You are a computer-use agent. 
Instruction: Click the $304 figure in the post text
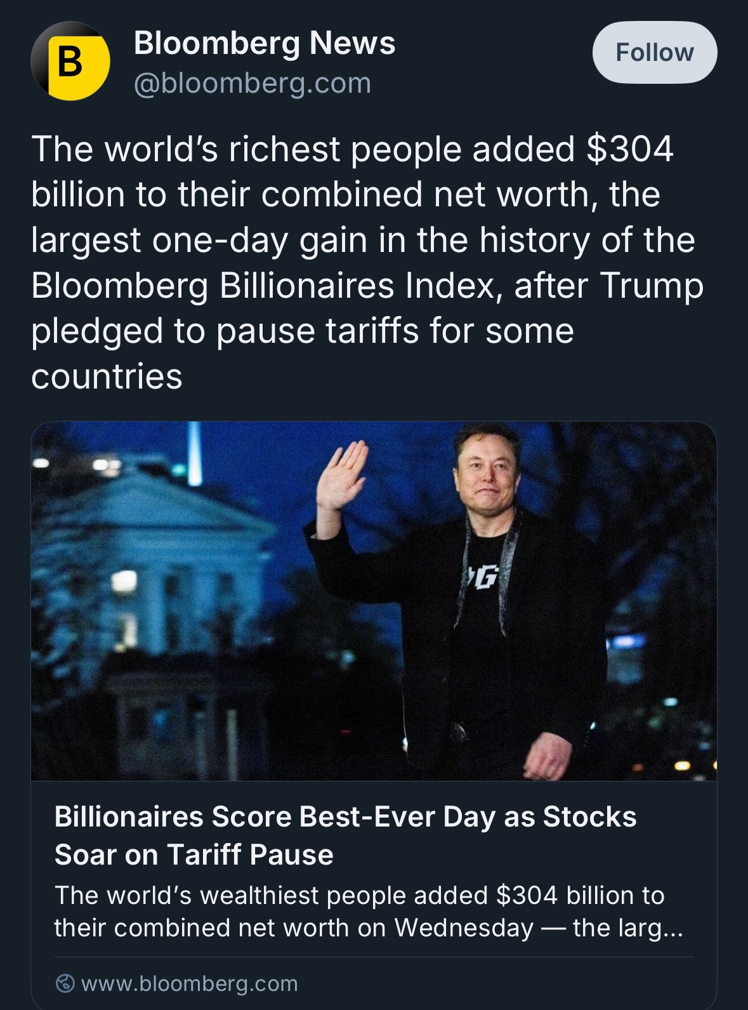629,149
